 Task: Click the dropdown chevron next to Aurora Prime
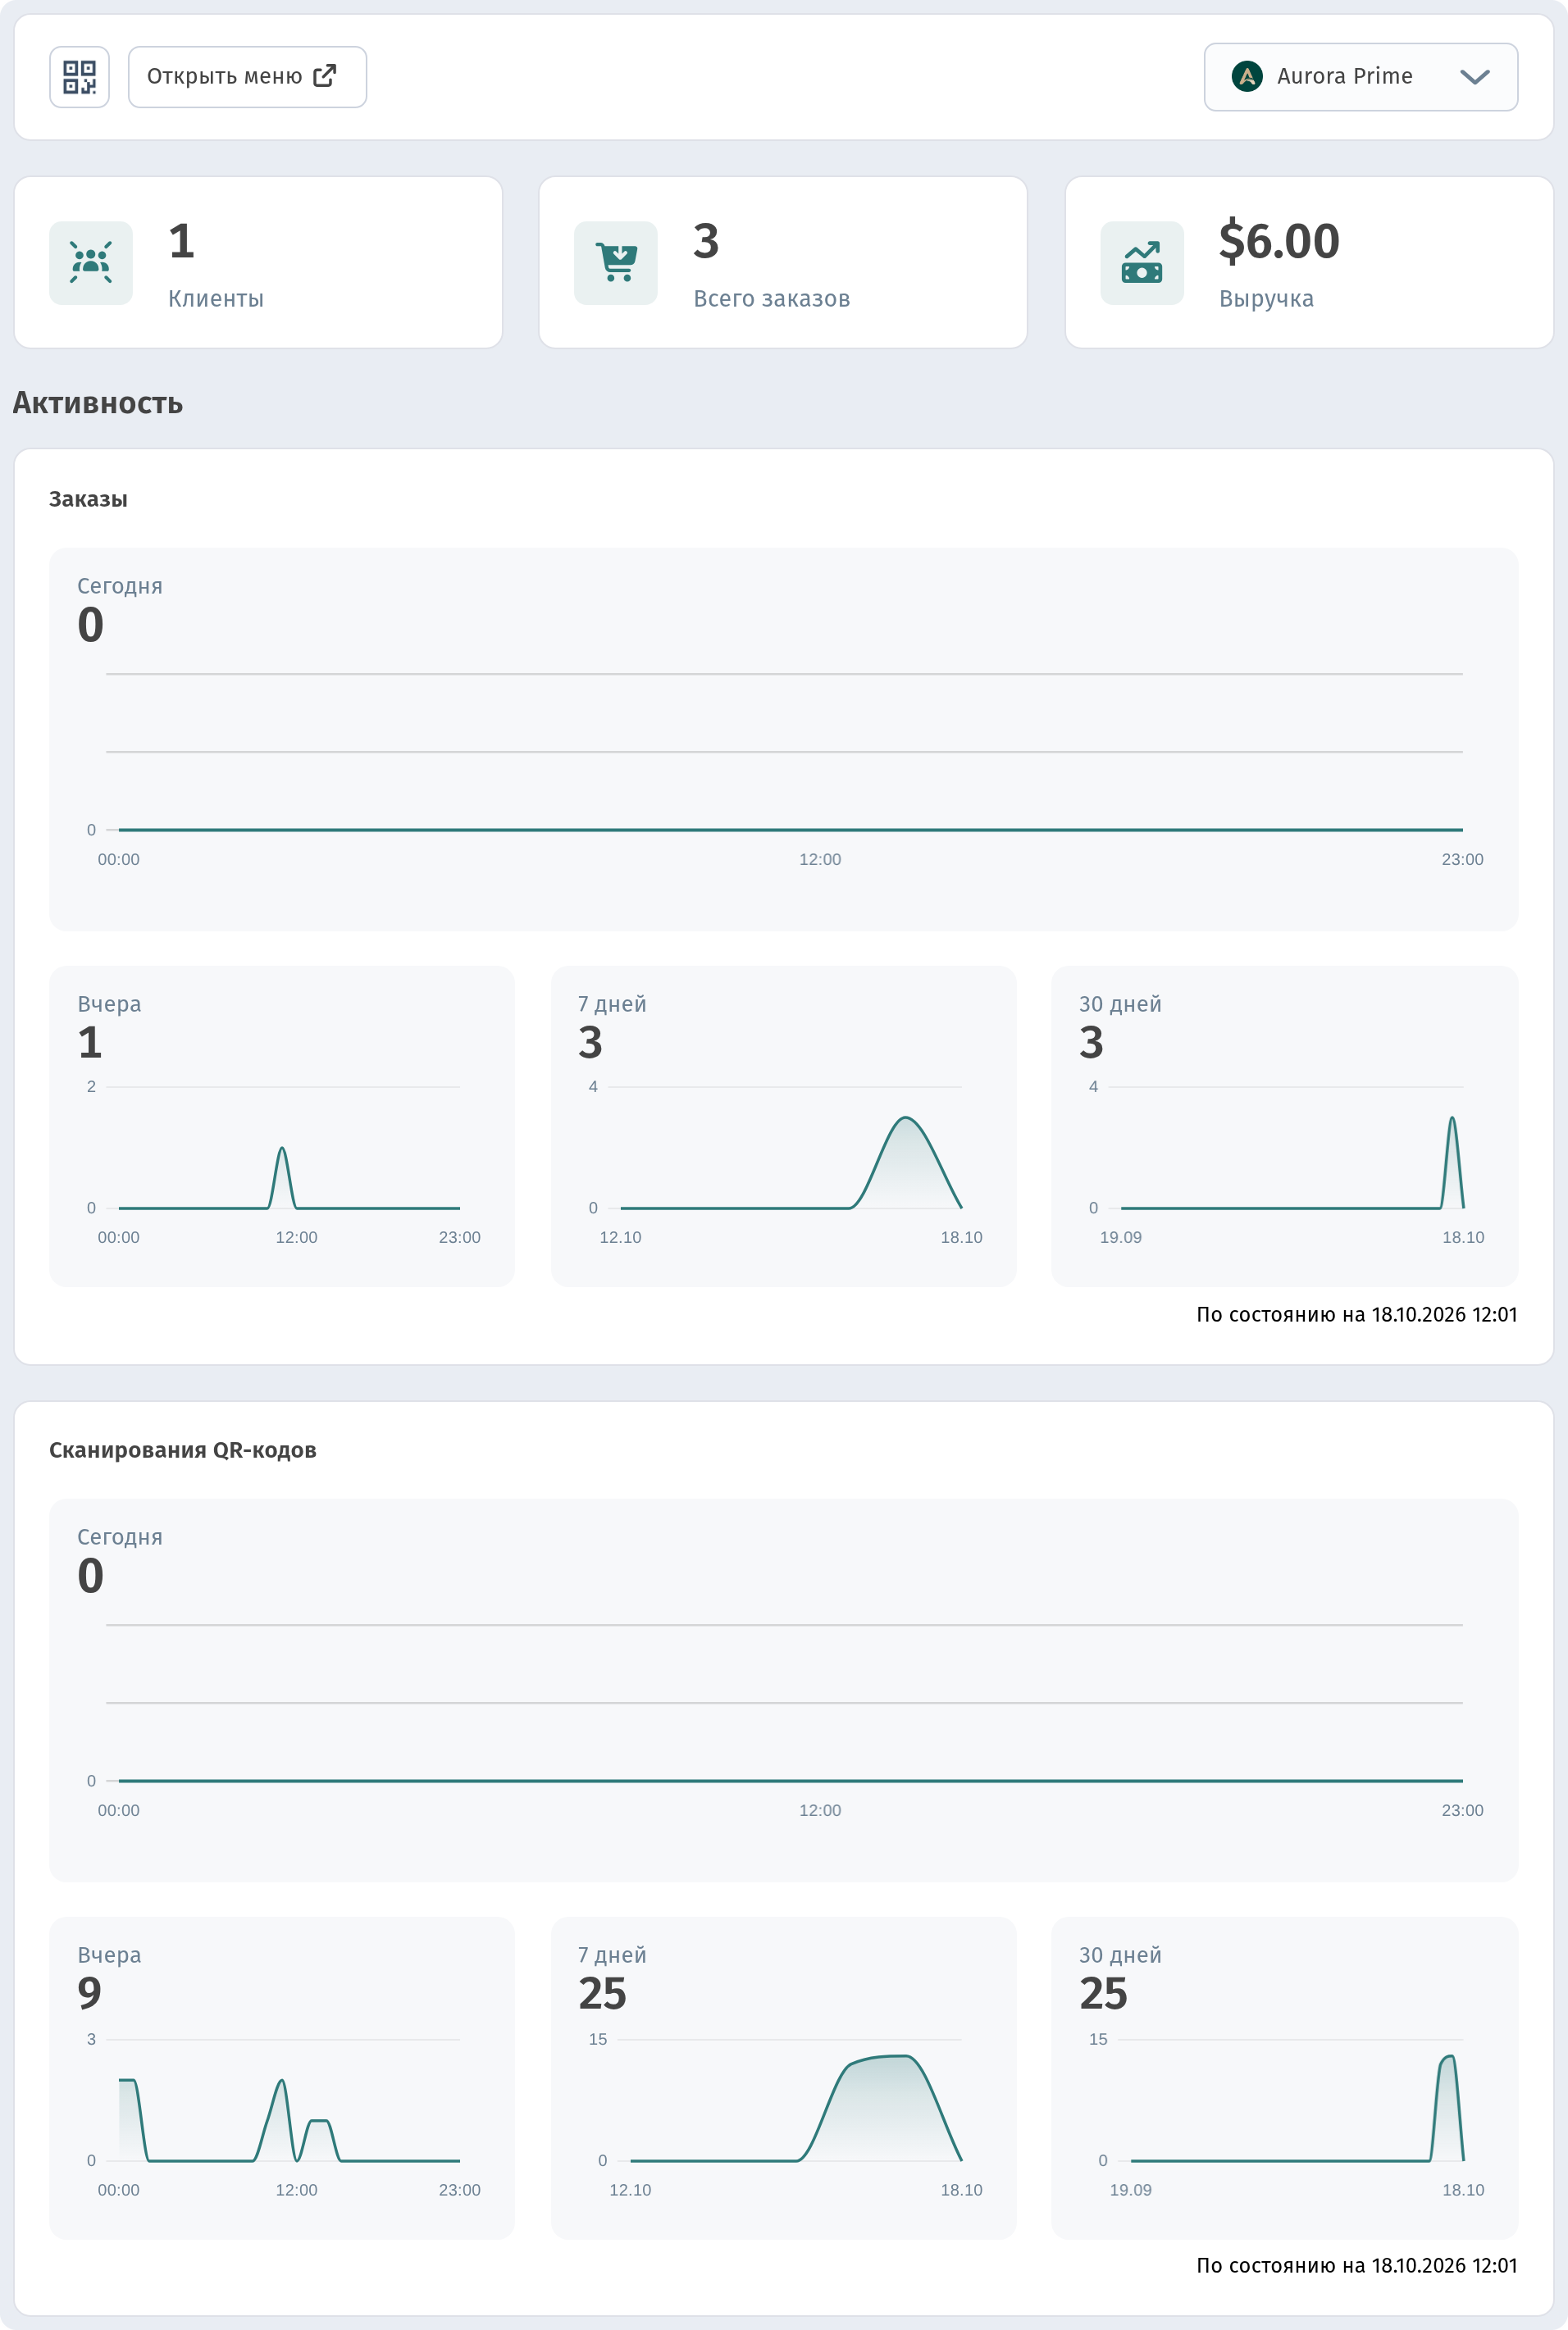[1474, 77]
